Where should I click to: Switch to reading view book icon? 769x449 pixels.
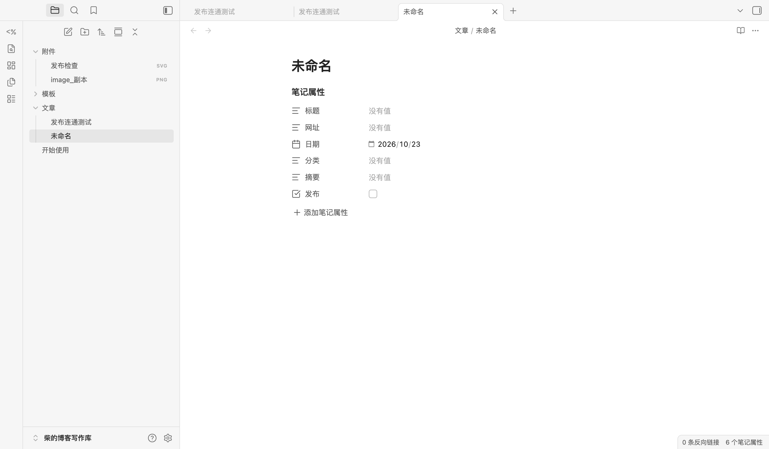pos(741,31)
